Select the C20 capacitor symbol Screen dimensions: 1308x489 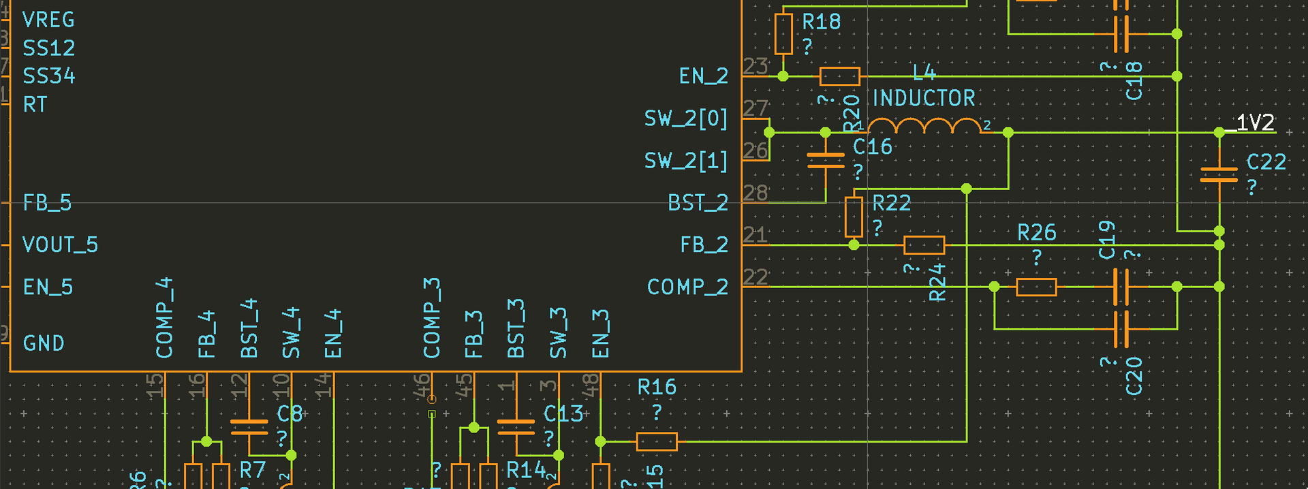click(x=1121, y=329)
